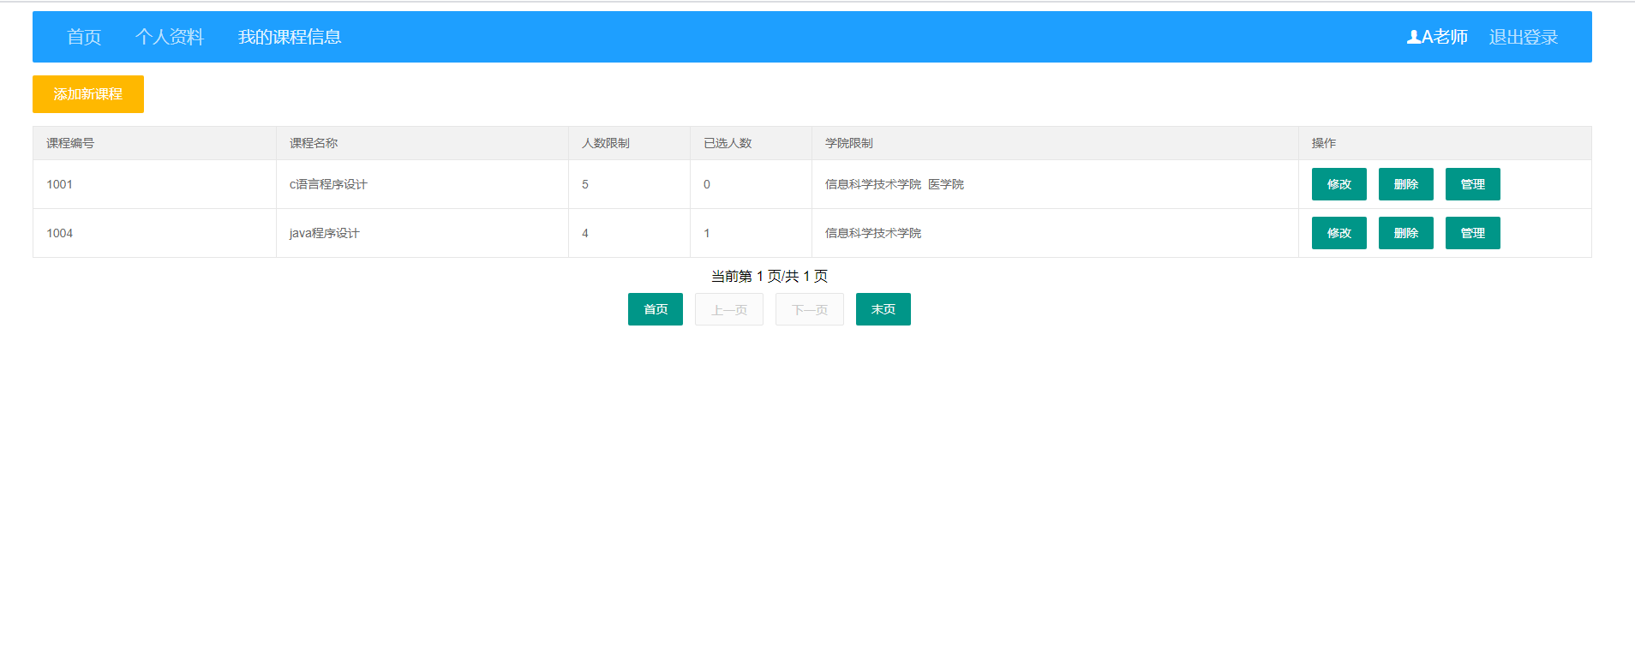Image resolution: width=1635 pixels, height=669 pixels.
Task: Select capacity value 5 for c语言程序设计
Action: pos(585,184)
